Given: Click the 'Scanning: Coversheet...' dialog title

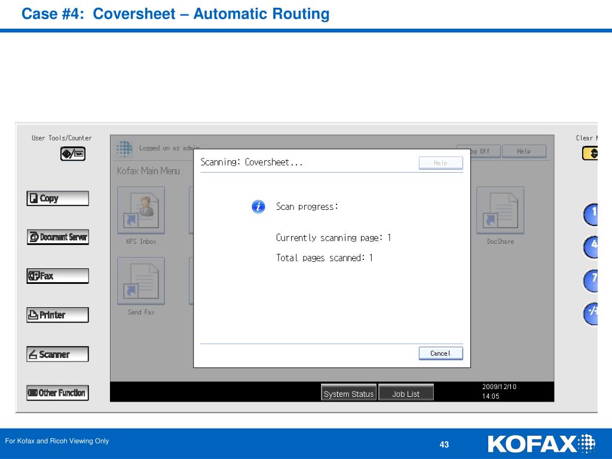Looking at the screenshot, I should [252, 163].
